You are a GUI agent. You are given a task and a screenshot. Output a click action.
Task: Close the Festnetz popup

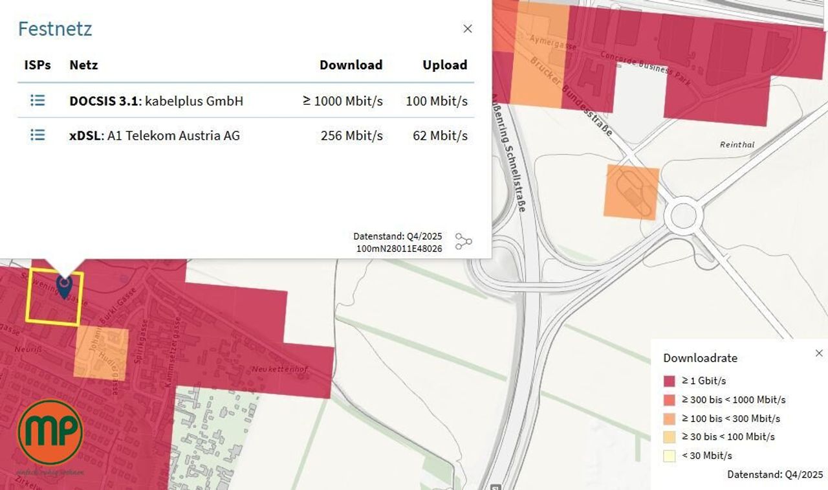468,28
